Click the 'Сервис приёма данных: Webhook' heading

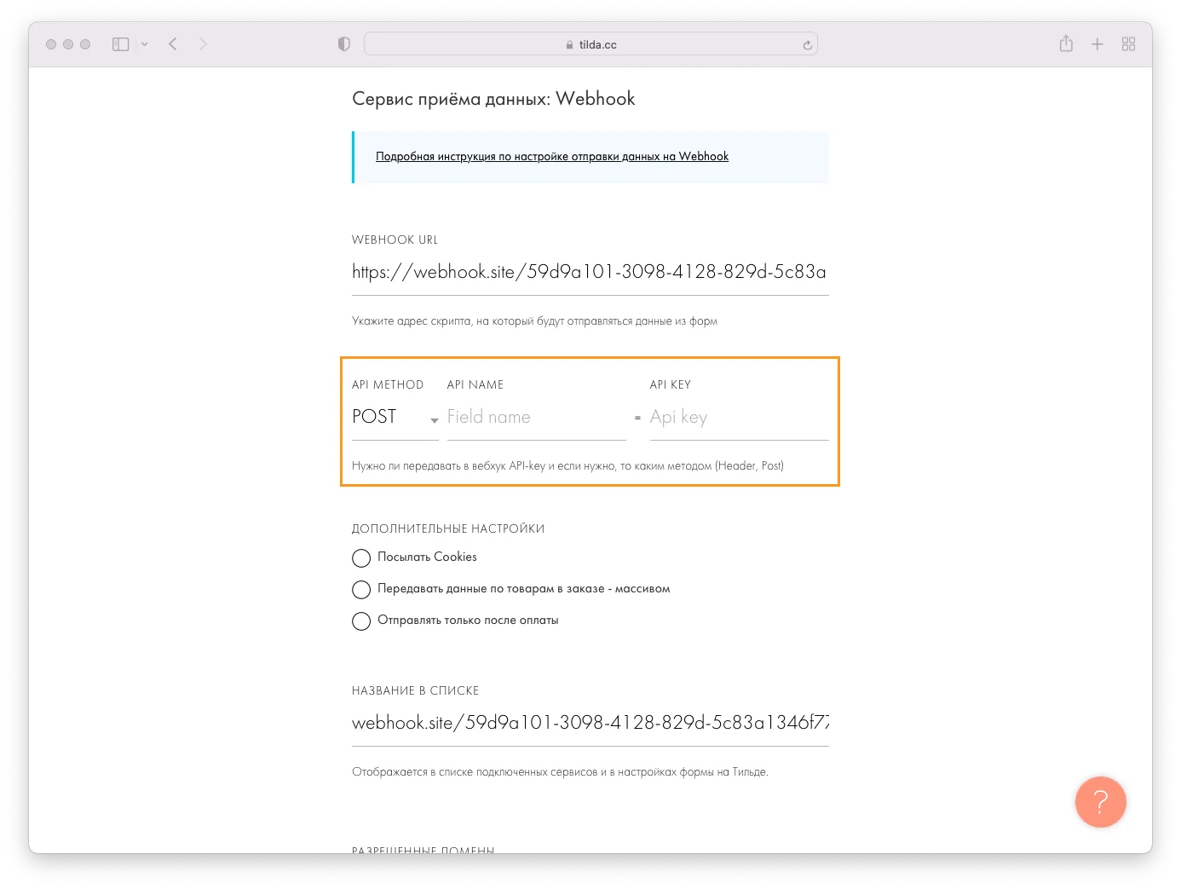coord(493,99)
